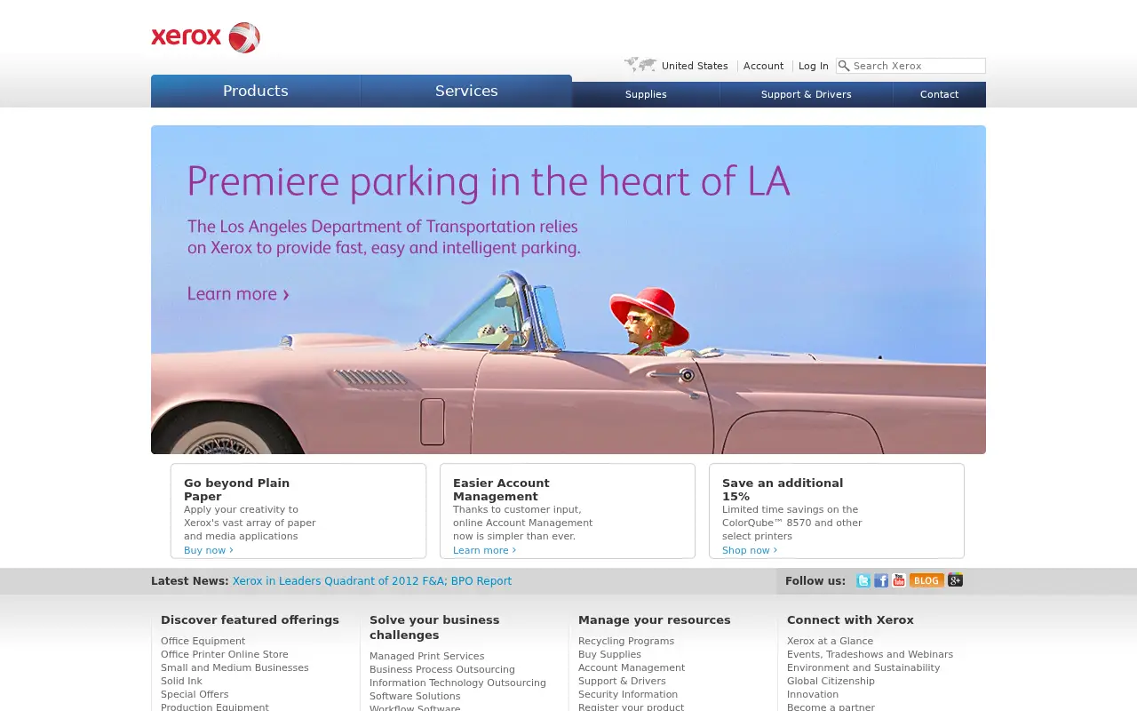Image resolution: width=1137 pixels, height=711 pixels.
Task: Go to Recycling Programs link
Action: (626, 641)
